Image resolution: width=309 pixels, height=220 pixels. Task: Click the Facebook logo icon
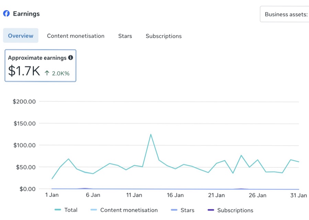[6, 14]
